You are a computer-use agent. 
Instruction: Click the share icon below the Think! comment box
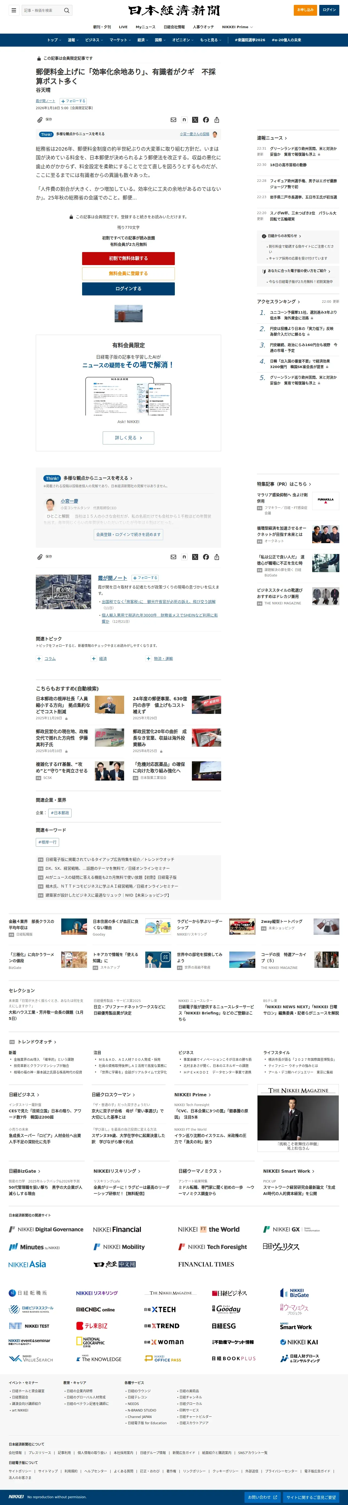pyautogui.click(x=217, y=557)
